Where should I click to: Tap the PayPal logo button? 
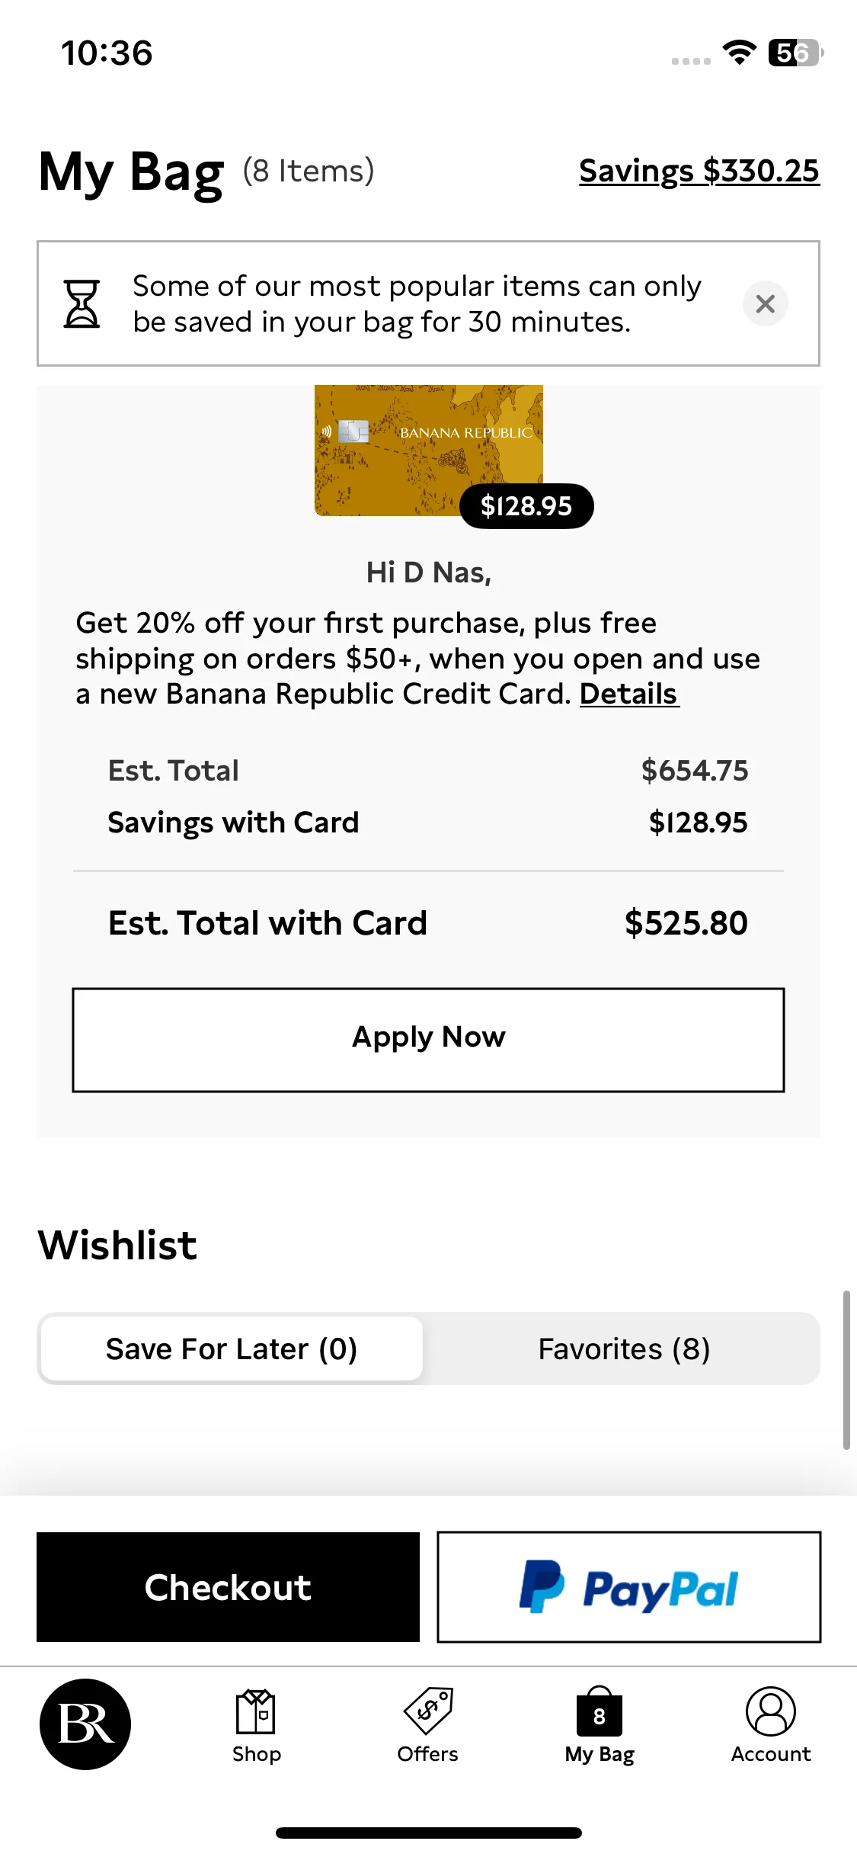coord(629,1587)
